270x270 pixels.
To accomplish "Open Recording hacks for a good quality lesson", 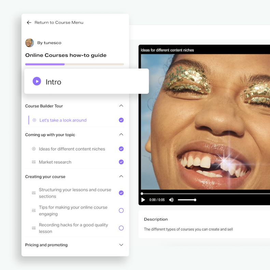I will [x=73, y=228].
